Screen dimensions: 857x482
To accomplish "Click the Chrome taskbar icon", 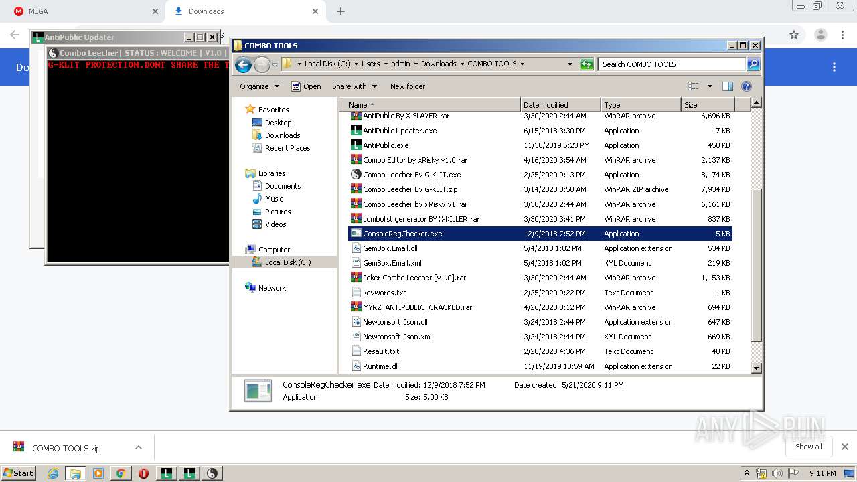I will point(121,473).
